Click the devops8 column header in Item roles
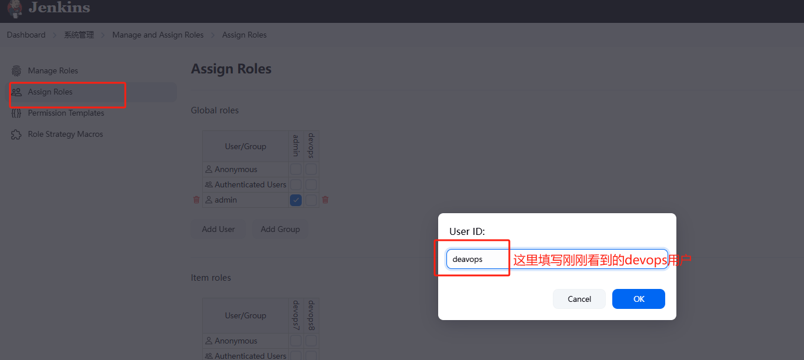 point(311,315)
